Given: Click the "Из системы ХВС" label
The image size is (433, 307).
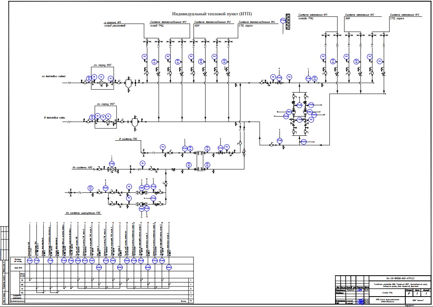Looking at the screenshot, I should pos(83,168).
